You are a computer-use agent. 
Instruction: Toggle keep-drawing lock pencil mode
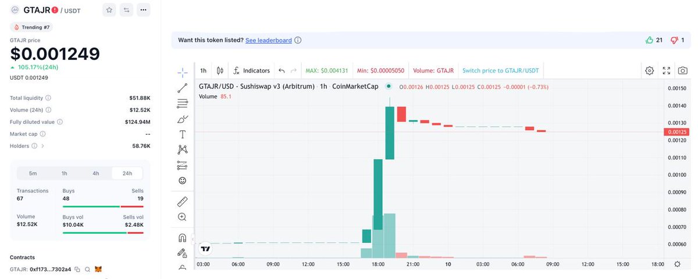183,253
